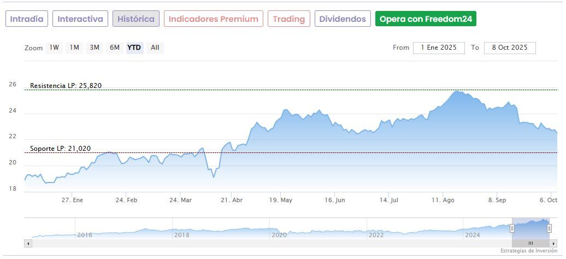Select the YTD zoom option
The image size is (566, 259).
134,48
